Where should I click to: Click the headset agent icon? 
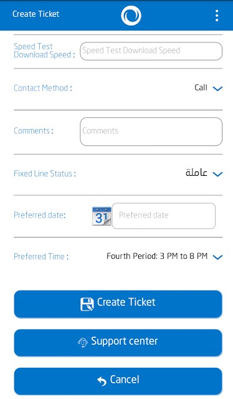pos(83,343)
